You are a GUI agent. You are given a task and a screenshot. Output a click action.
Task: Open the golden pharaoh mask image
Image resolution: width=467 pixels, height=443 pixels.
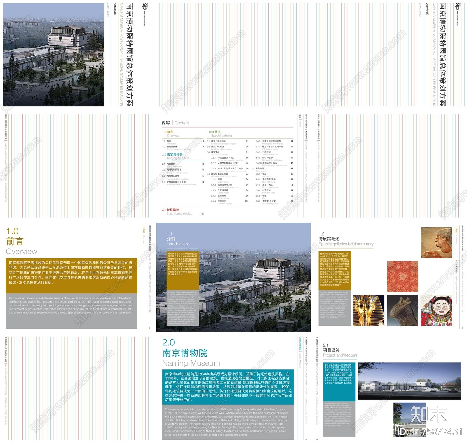(x=369, y=310)
